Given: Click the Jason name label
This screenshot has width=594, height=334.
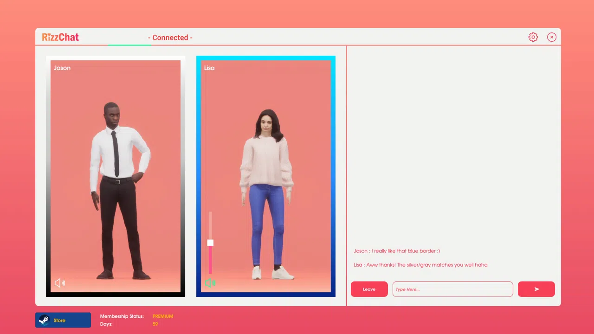Looking at the screenshot, I should coord(62,68).
